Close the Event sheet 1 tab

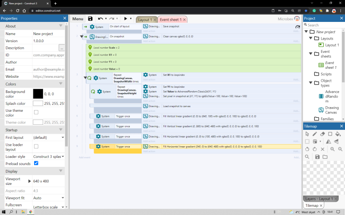(185, 20)
